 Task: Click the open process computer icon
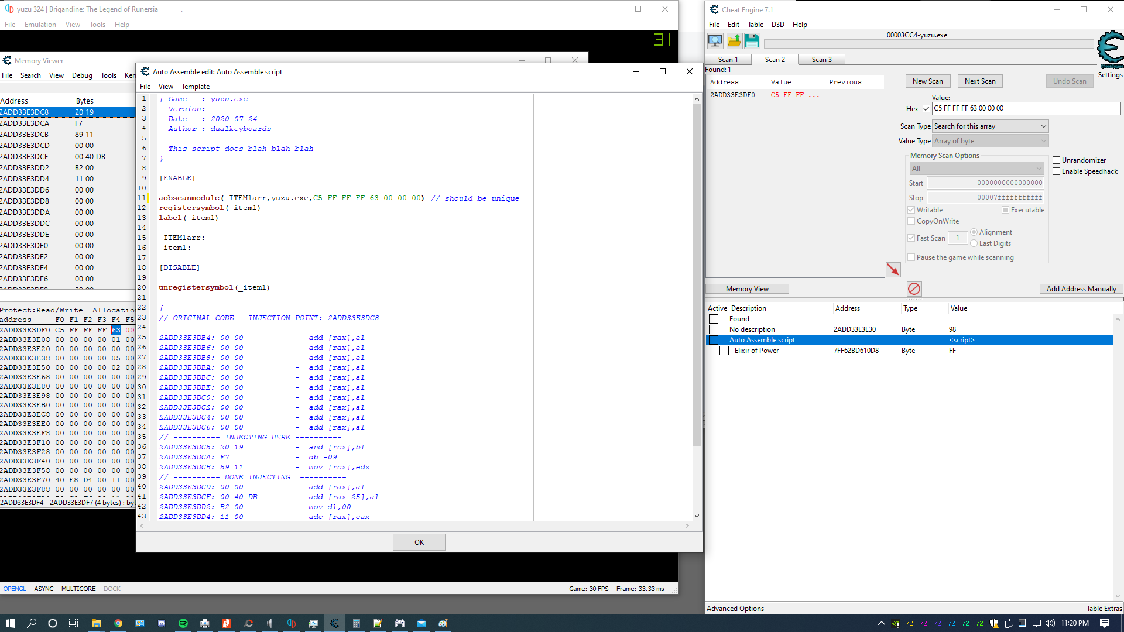(x=715, y=41)
